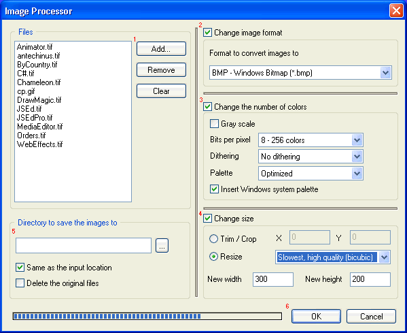
Task: Click the Add... files button
Action: [161, 48]
